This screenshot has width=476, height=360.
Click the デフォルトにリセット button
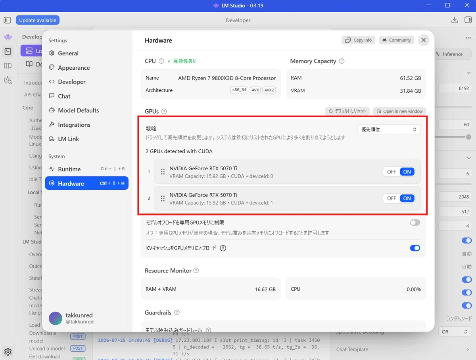tap(347, 111)
